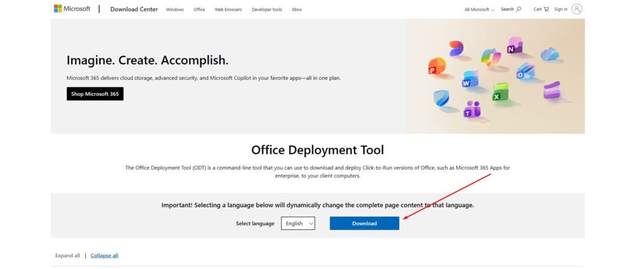This screenshot has height=269, width=635.
Task: Click the Word icon in banner
Action: (x=470, y=79)
